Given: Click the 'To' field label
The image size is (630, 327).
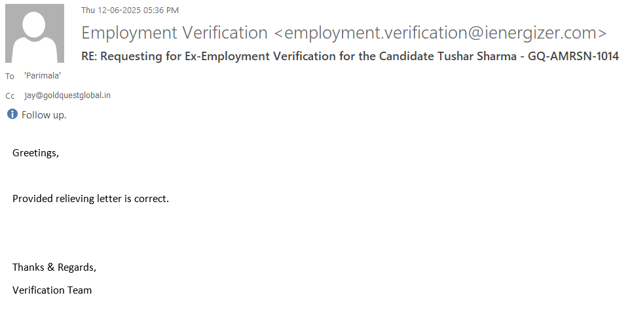Looking at the screenshot, I should tap(10, 77).
